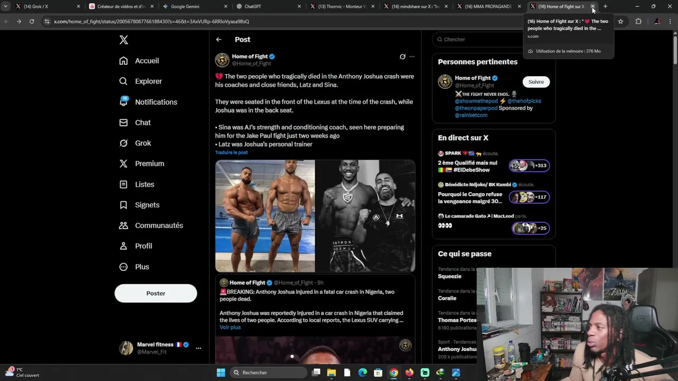Open @thehofpicks mention link

coord(524,101)
